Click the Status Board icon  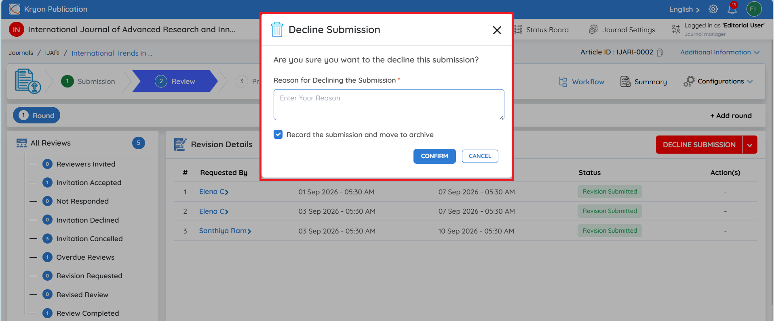pos(518,29)
